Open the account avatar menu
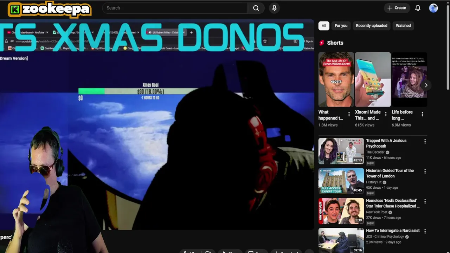The width and height of the screenshot is (450, 253). click(433, 8)
